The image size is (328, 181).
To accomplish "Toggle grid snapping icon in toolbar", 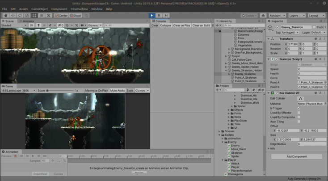I will pyautogui.click(x=86, y=16).
